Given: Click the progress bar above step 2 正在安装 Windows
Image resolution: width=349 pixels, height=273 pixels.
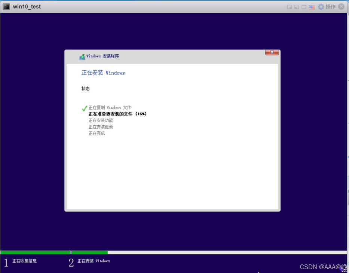Looking at the screenshot, I should pyautogui.click(x=209, y=252).
